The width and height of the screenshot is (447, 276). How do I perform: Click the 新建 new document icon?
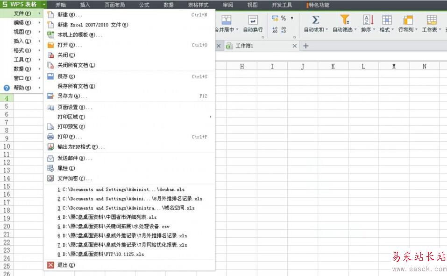point(50,15)
